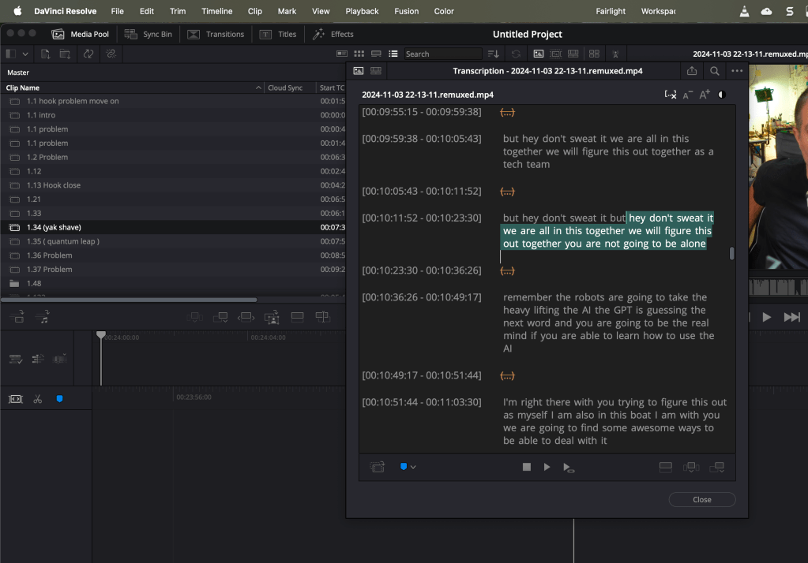Switch media pool to list view

coord(393,54)
